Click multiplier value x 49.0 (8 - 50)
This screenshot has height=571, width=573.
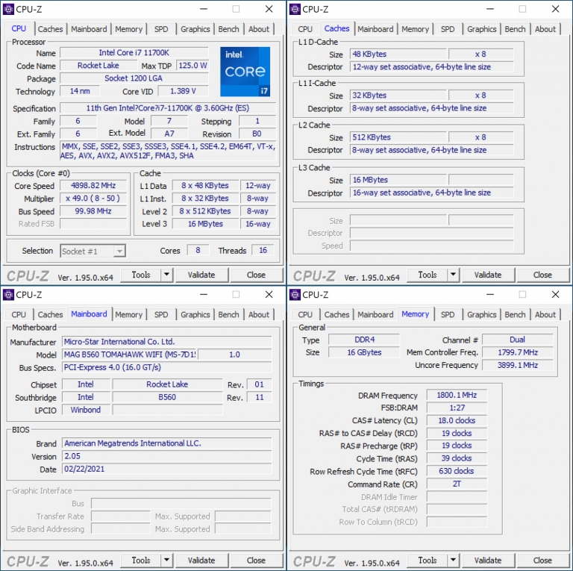pyautogui.click(x=93, y=199)
